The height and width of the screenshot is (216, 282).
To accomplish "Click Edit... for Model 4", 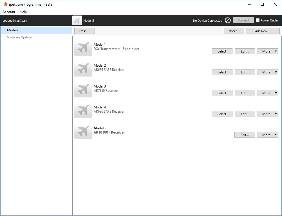I will [245, 114].
